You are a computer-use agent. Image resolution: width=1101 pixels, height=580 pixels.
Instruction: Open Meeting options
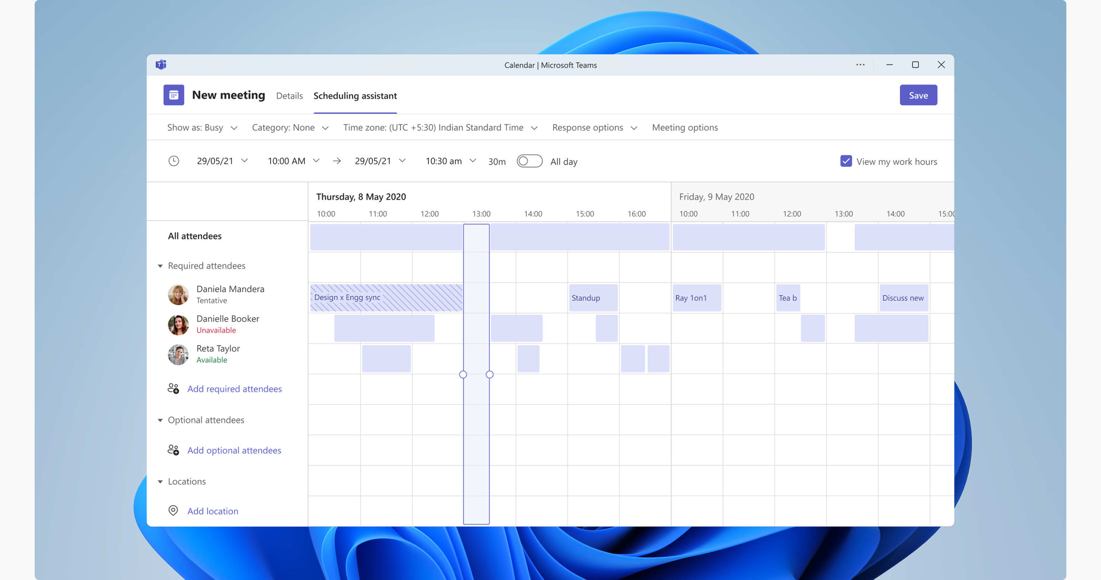(685, 127)
